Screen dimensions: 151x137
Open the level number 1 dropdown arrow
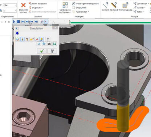point(15,11)
